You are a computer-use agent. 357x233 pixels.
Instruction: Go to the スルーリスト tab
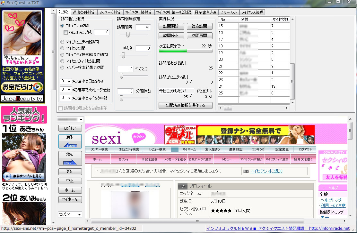point(229,12)
